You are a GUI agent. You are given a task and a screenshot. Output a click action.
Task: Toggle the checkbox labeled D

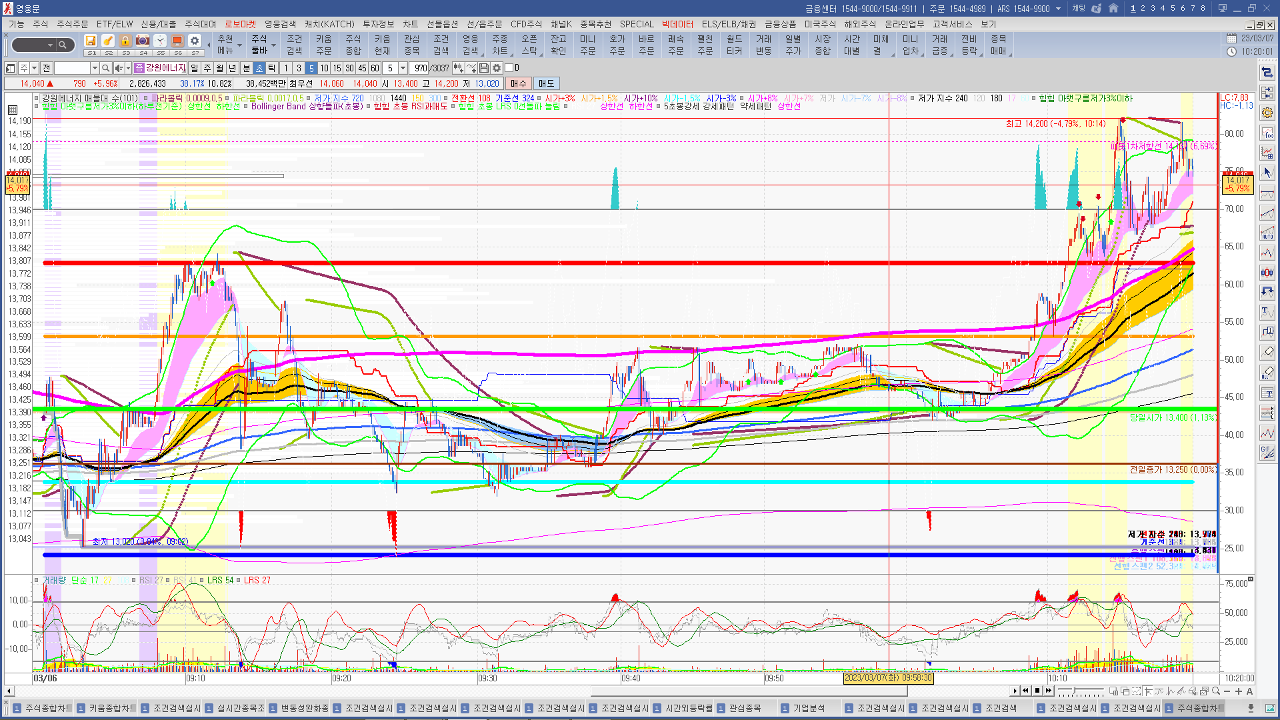tap(509, 68)
